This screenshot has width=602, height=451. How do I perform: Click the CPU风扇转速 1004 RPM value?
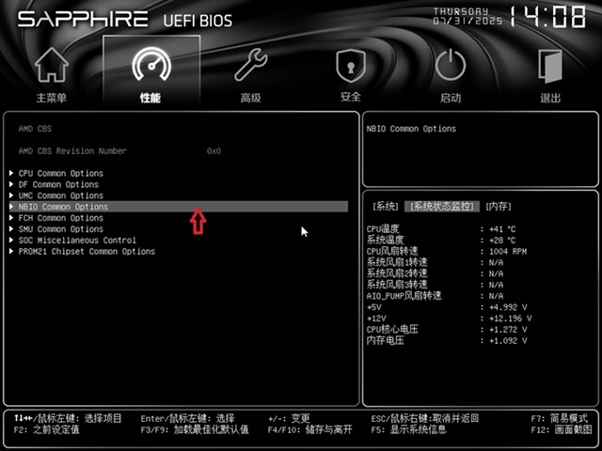pos(508,251)
